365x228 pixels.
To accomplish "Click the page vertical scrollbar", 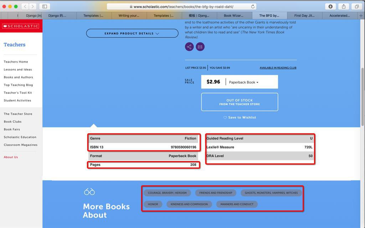I will (363, 97).
